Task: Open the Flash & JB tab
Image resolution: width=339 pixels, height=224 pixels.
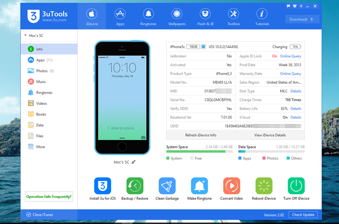Action: point(205,16)
